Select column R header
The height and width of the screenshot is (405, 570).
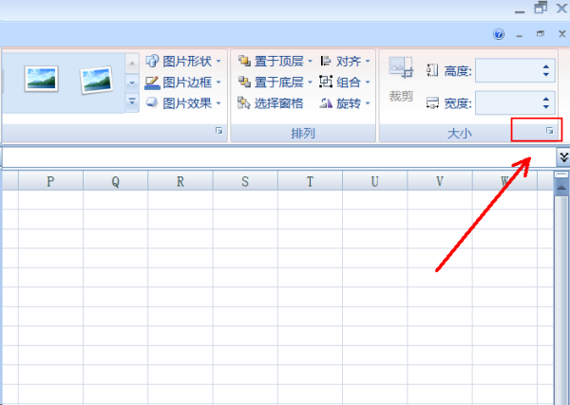[x=180, y=181]
